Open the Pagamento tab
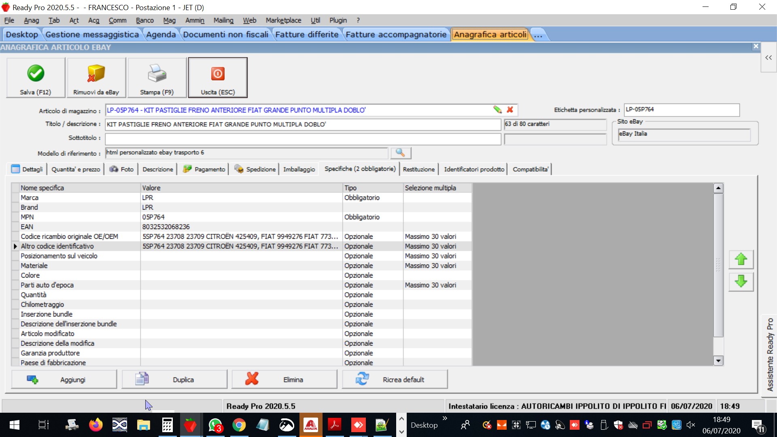 tap(204, 169)
